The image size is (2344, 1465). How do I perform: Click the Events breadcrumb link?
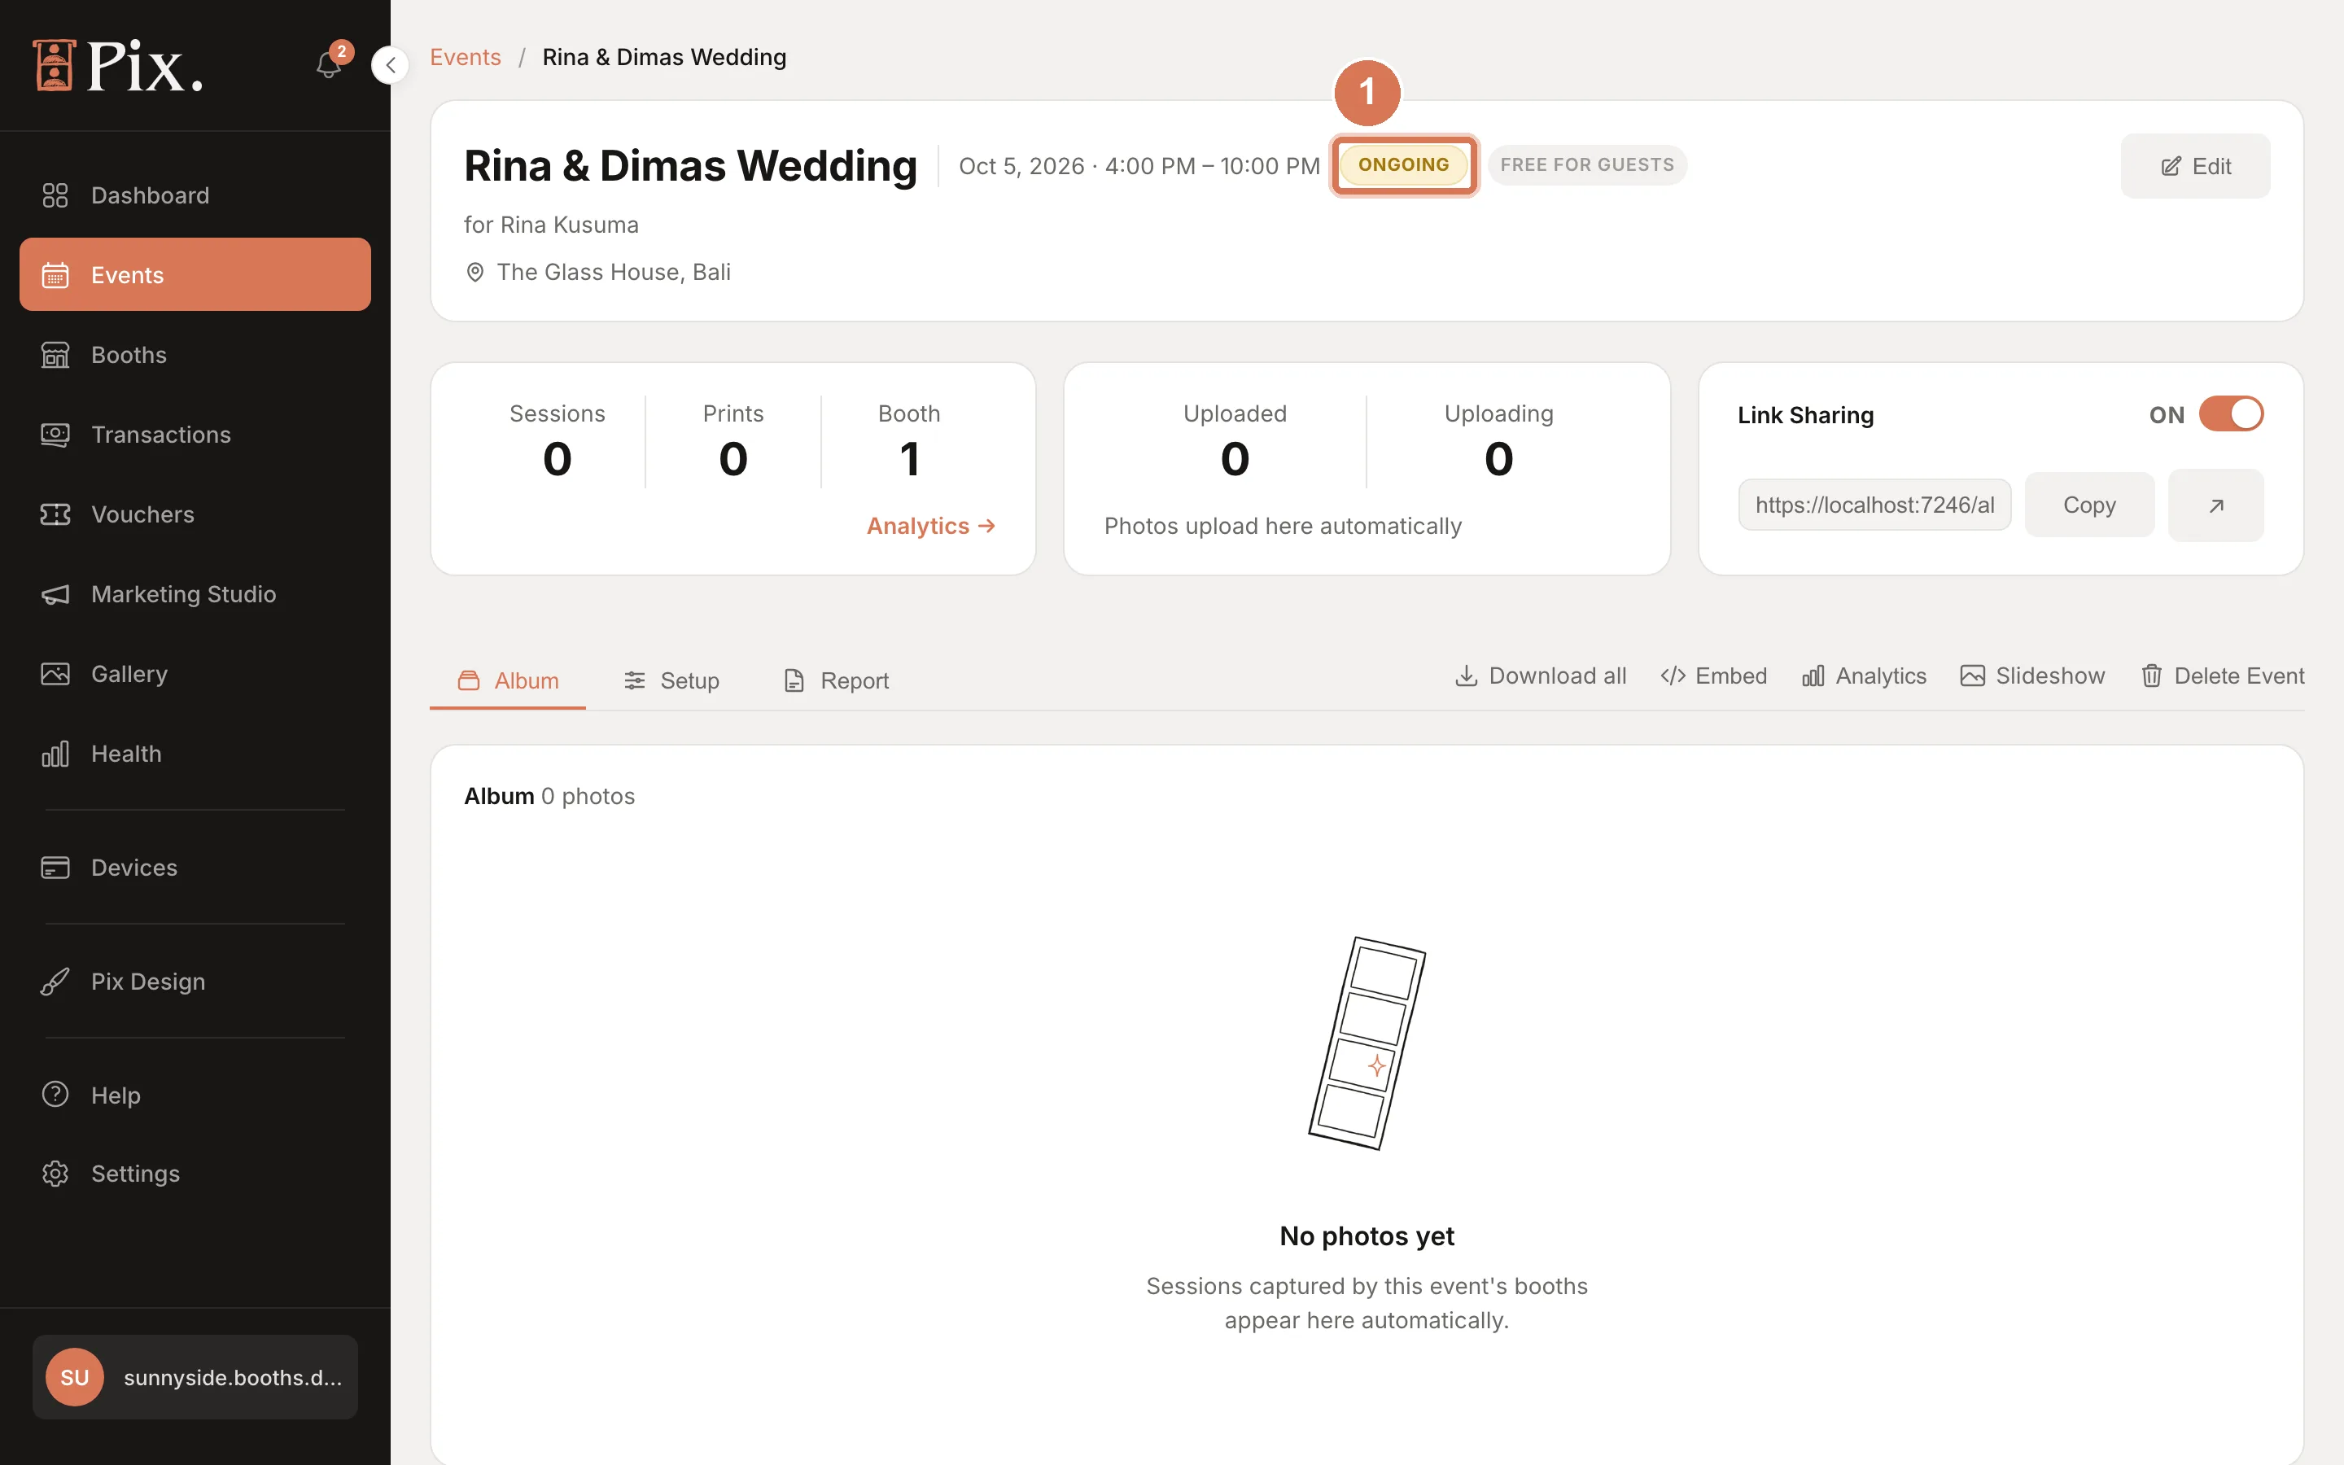pyautogui.click(x=465, y=57)
